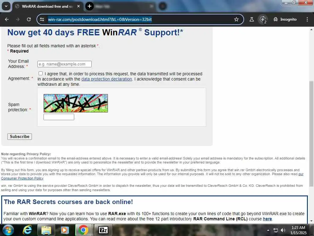Reload the current page
The image size is (314, 236).
pos(29,19)
